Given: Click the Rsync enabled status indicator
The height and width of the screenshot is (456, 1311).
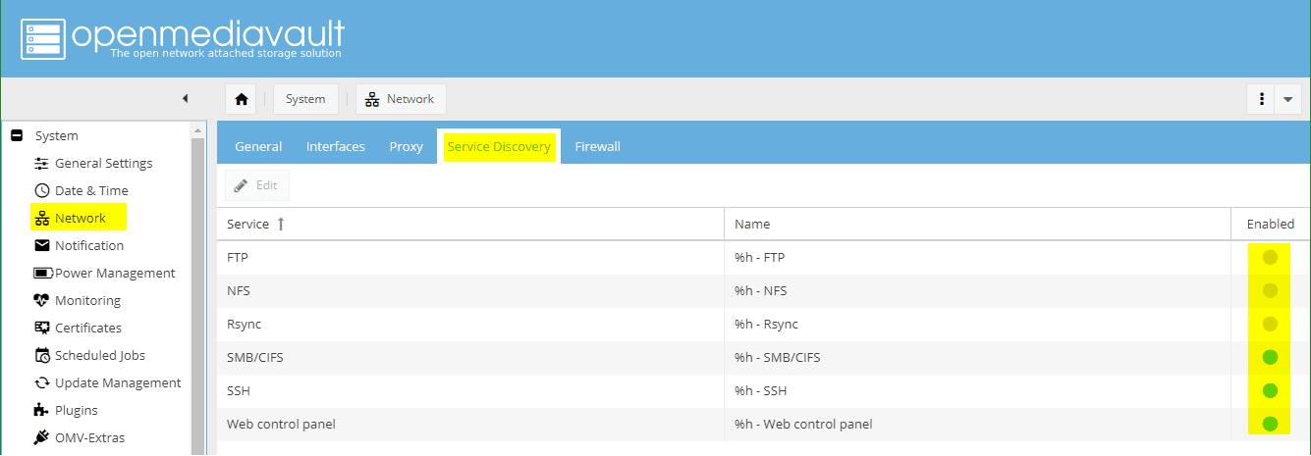Looking at the screenshot, I should (x=1270, y=324).
